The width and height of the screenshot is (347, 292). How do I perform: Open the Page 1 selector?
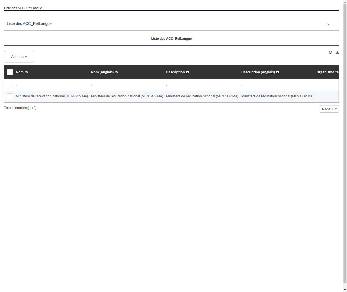click(x=329, y=109)
